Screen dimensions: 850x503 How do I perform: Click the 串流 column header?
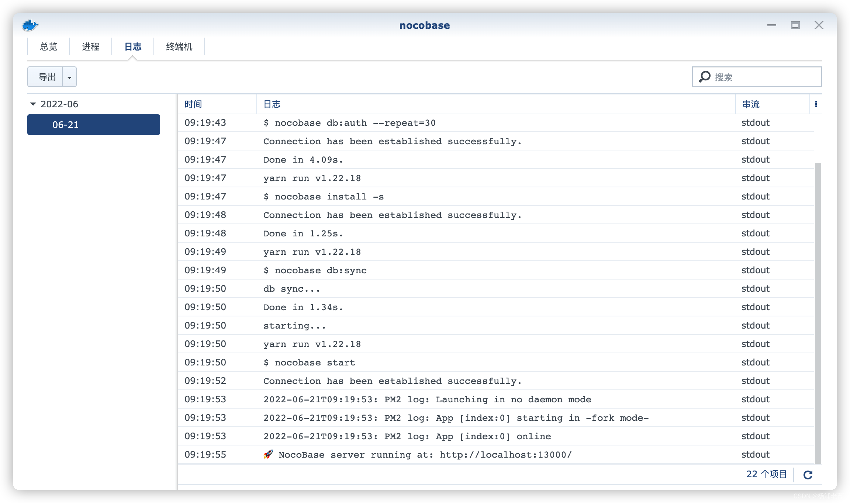pyautogui.click(x=751, y=104)
